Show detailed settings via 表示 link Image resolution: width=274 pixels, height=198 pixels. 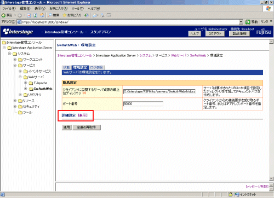click(x=83, y=115)
